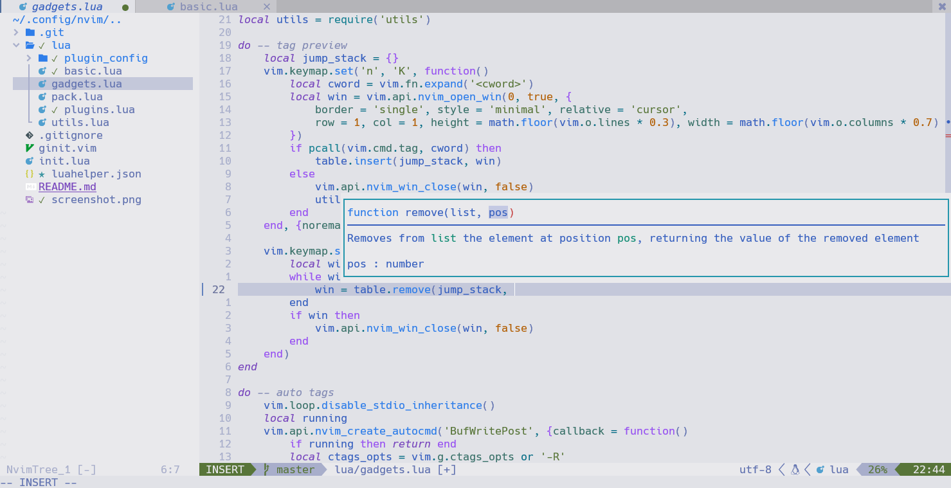Click the JSON braces icon beside luahelper.json
951x488 pixels.
pyautogui.click(x=29, y=174)
